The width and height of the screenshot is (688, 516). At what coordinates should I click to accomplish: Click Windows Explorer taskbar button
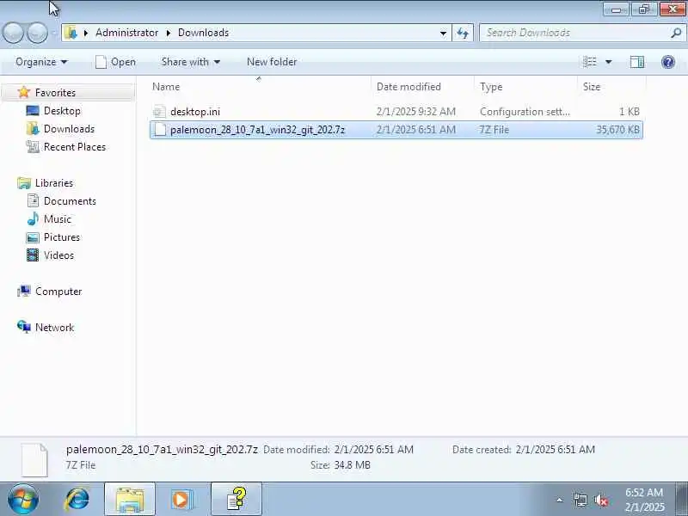click(130, 499)
